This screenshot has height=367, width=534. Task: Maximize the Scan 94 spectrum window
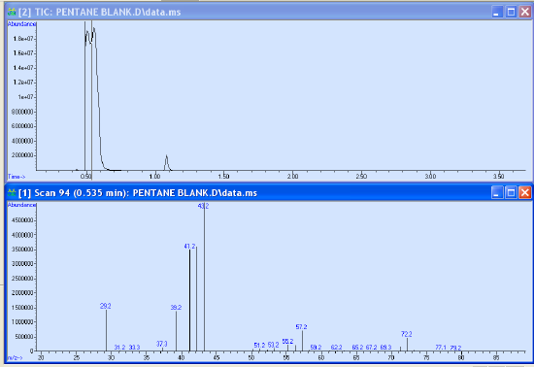(x=511, y=193)
